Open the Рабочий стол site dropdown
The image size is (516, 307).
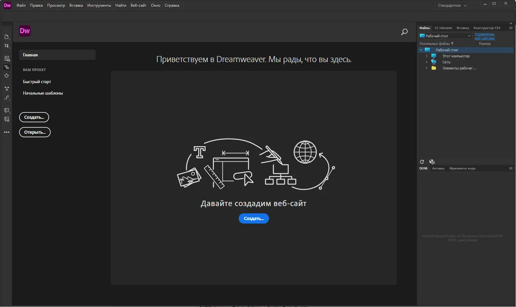(x=445, y=36)
